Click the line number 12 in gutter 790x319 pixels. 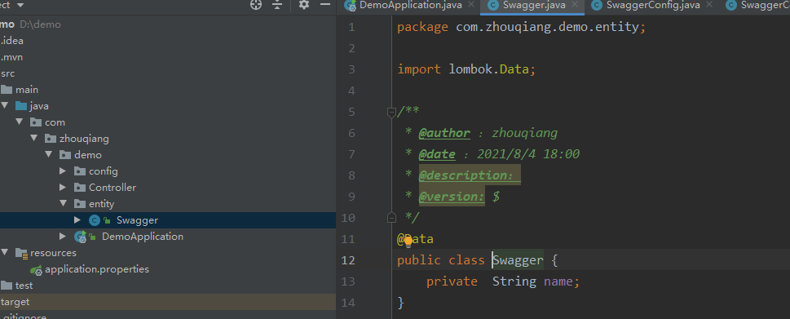click(x=347, y=260)
